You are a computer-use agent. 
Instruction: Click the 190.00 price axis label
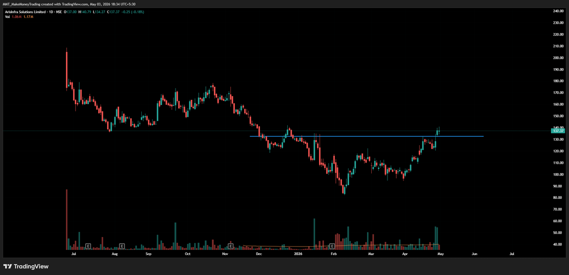(558, 70)
